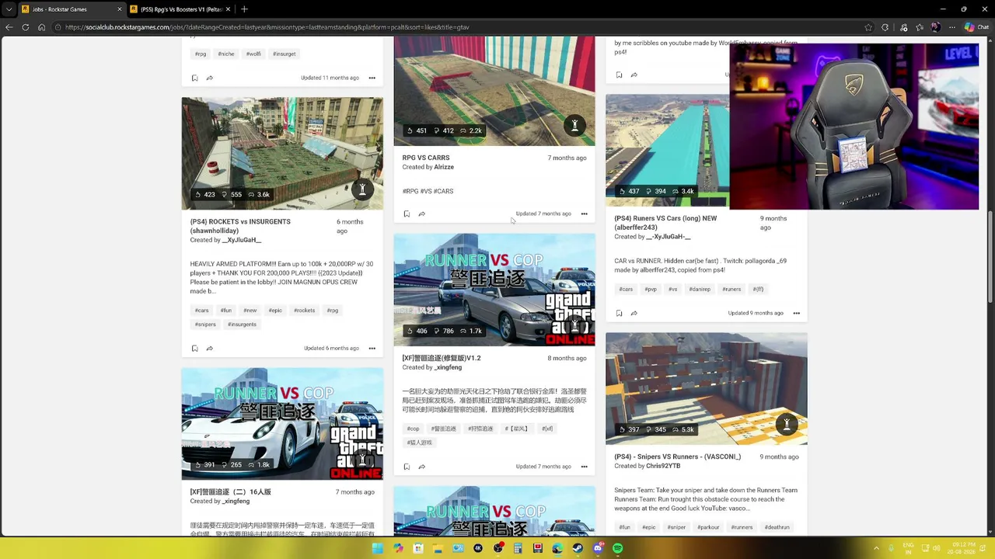
Task: Bookmark the Runers VS Cars job
Action: click(619, 314)
